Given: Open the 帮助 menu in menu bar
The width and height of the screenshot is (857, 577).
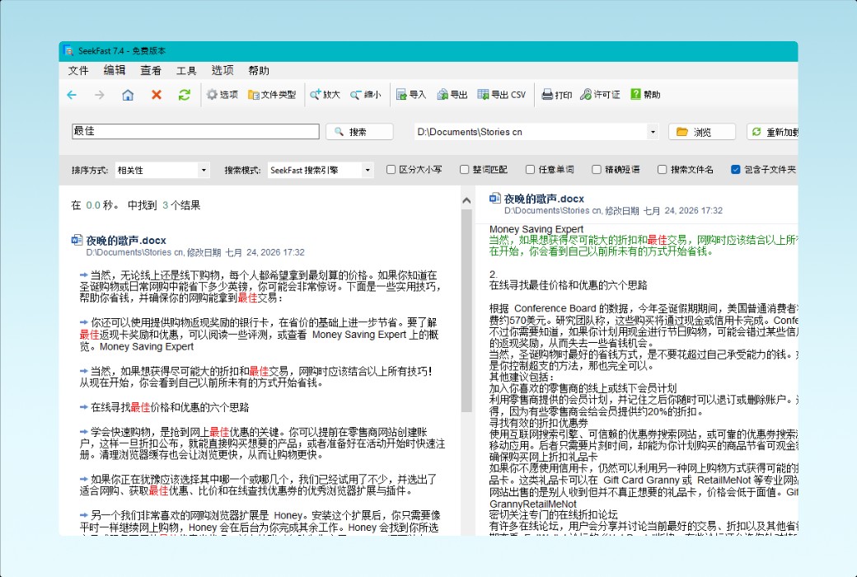Looking at the screenshot, I should tap(259, 71).
